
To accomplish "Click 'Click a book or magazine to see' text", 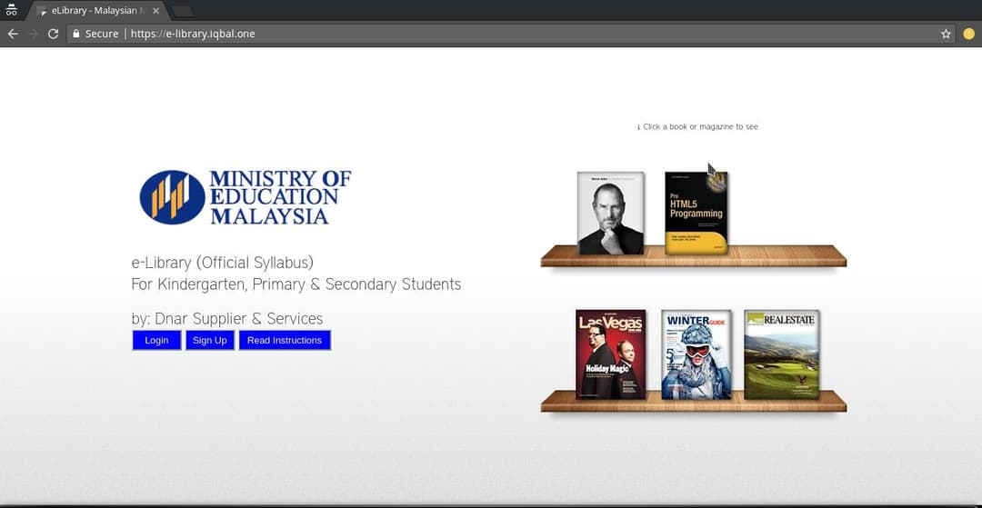I will pos(697,126).
